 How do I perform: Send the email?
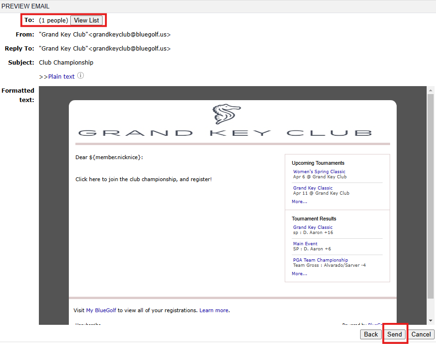[395, 334]
